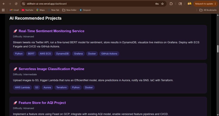Go back with the browser back arrow
Image resolution: width=219 pixels, height=116 pixels.
tap(4, 4)
